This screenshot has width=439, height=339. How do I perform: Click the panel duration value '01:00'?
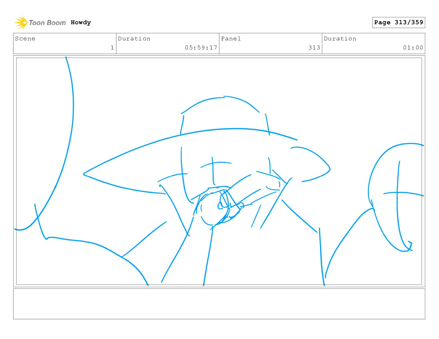pyautogui.click(x=413, y=48)
